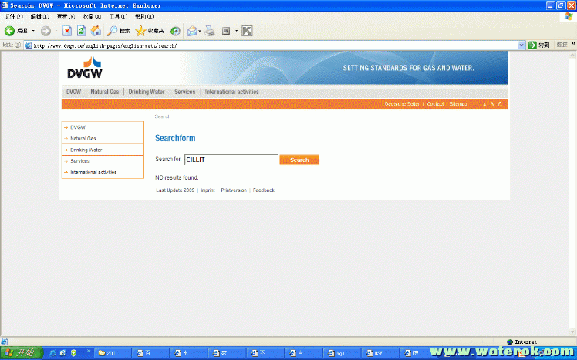Open the Start button
The image size is (577, 360).
(x=22, y=353)
